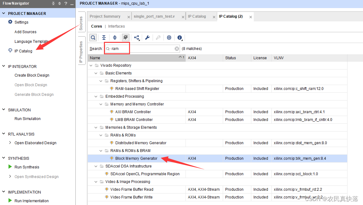Switch to the Interfaces view

pyautogui.click(x=116, y=26)
